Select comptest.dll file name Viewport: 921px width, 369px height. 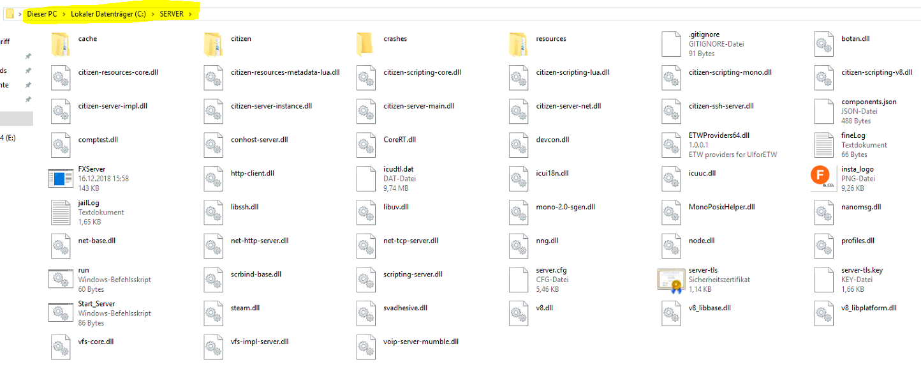tap(98, 139)
